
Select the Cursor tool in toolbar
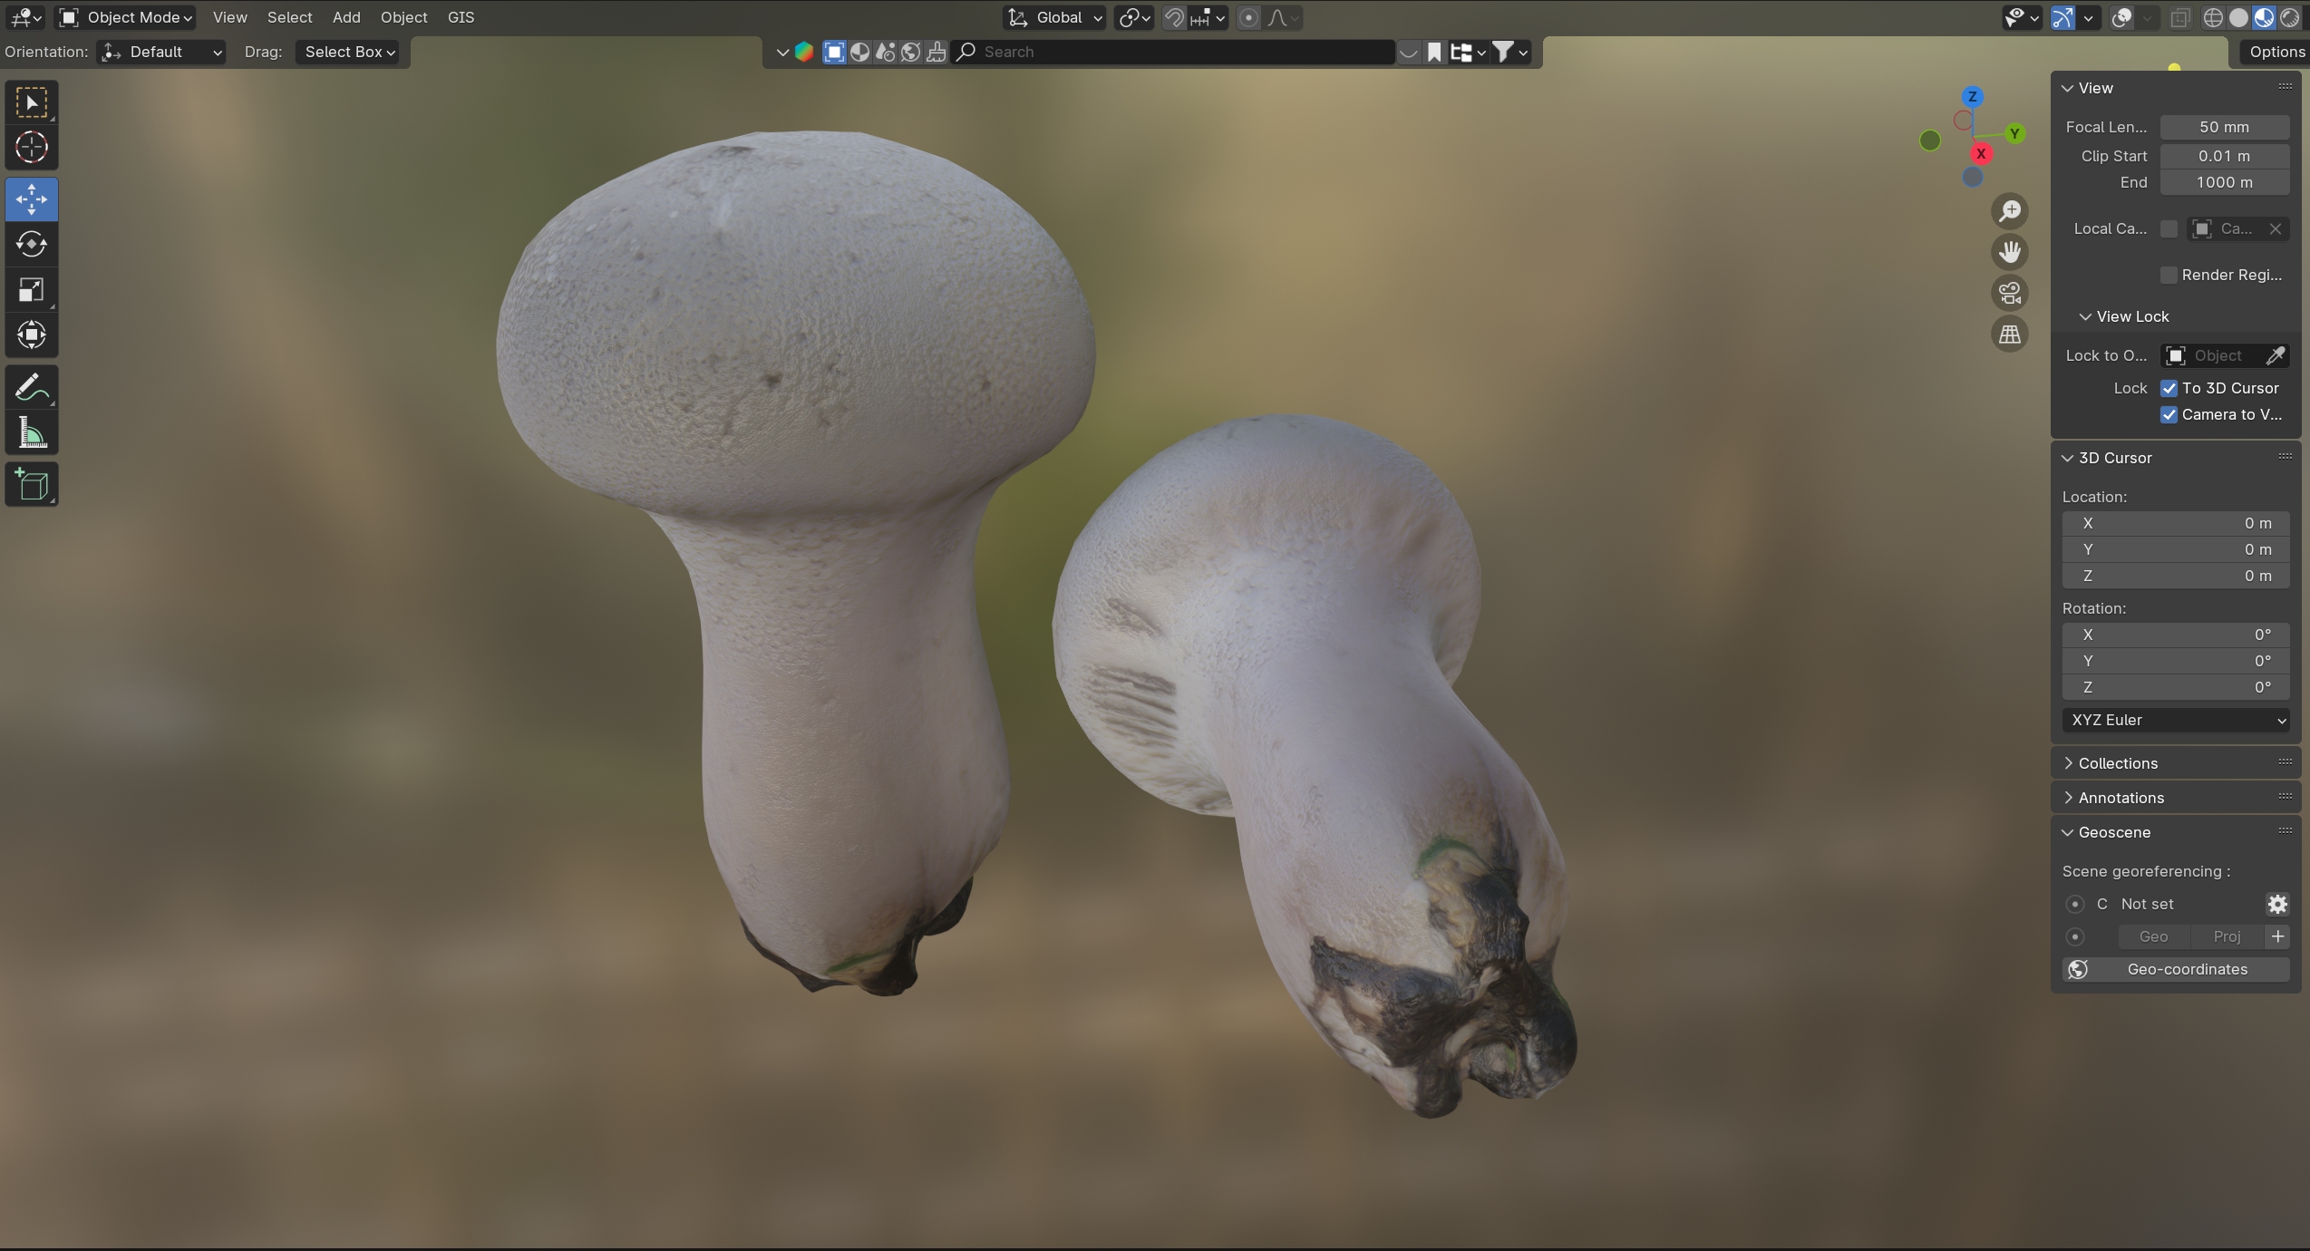[x=32, y=147]
